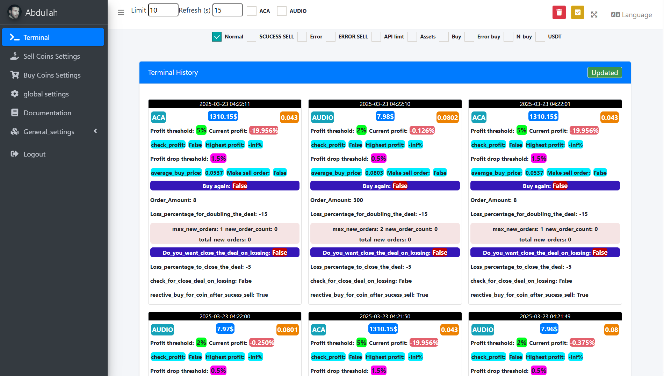Check the Buy checkbox

click(x=443, y=36)
